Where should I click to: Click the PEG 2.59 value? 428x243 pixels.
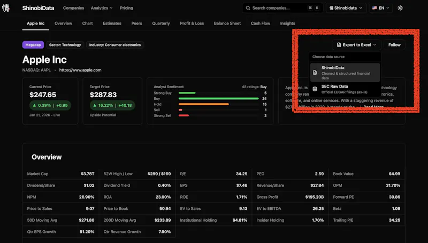[319, 174]
